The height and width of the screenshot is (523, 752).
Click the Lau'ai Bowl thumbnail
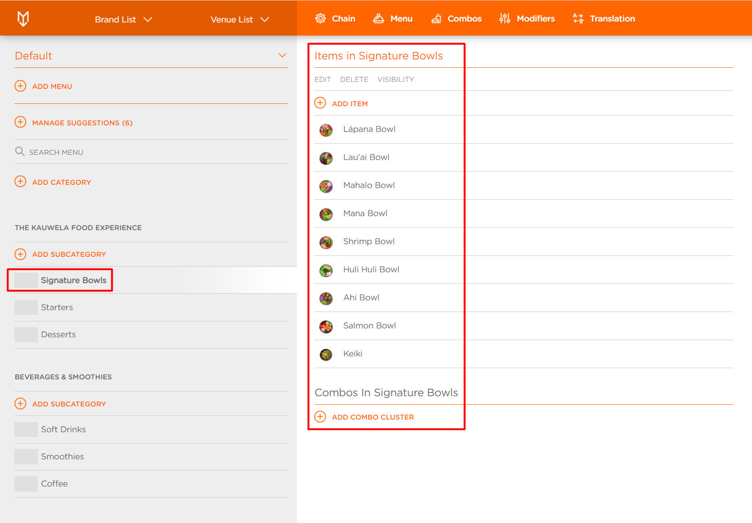[x=326, y=158]
